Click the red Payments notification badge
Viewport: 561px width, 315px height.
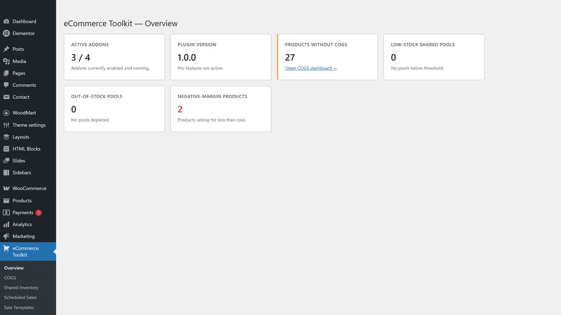39,213
